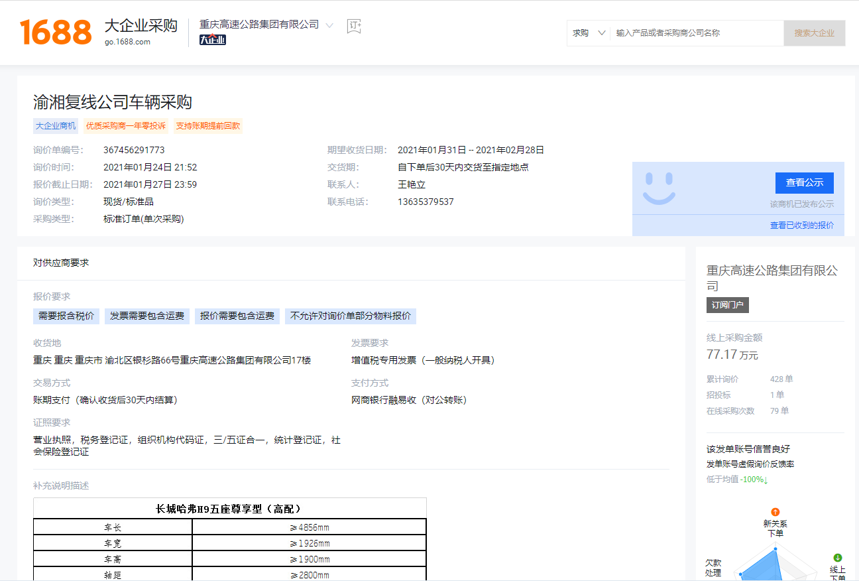The width and height of the screenshot is (859, 581).
Task: Click the ≥1926mm table cell
Action: point(310,543)
